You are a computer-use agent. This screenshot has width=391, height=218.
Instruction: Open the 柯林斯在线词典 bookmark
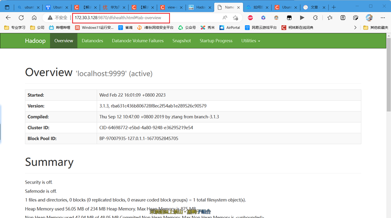pyautogui.click(x=297, y=28)
